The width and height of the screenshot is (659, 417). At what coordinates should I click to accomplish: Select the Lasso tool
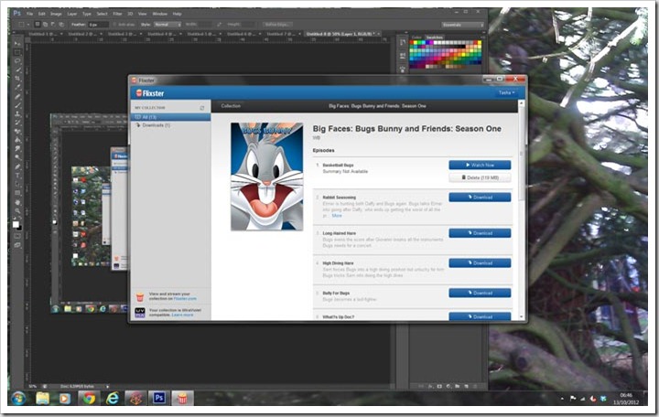(x=16, y=61)
